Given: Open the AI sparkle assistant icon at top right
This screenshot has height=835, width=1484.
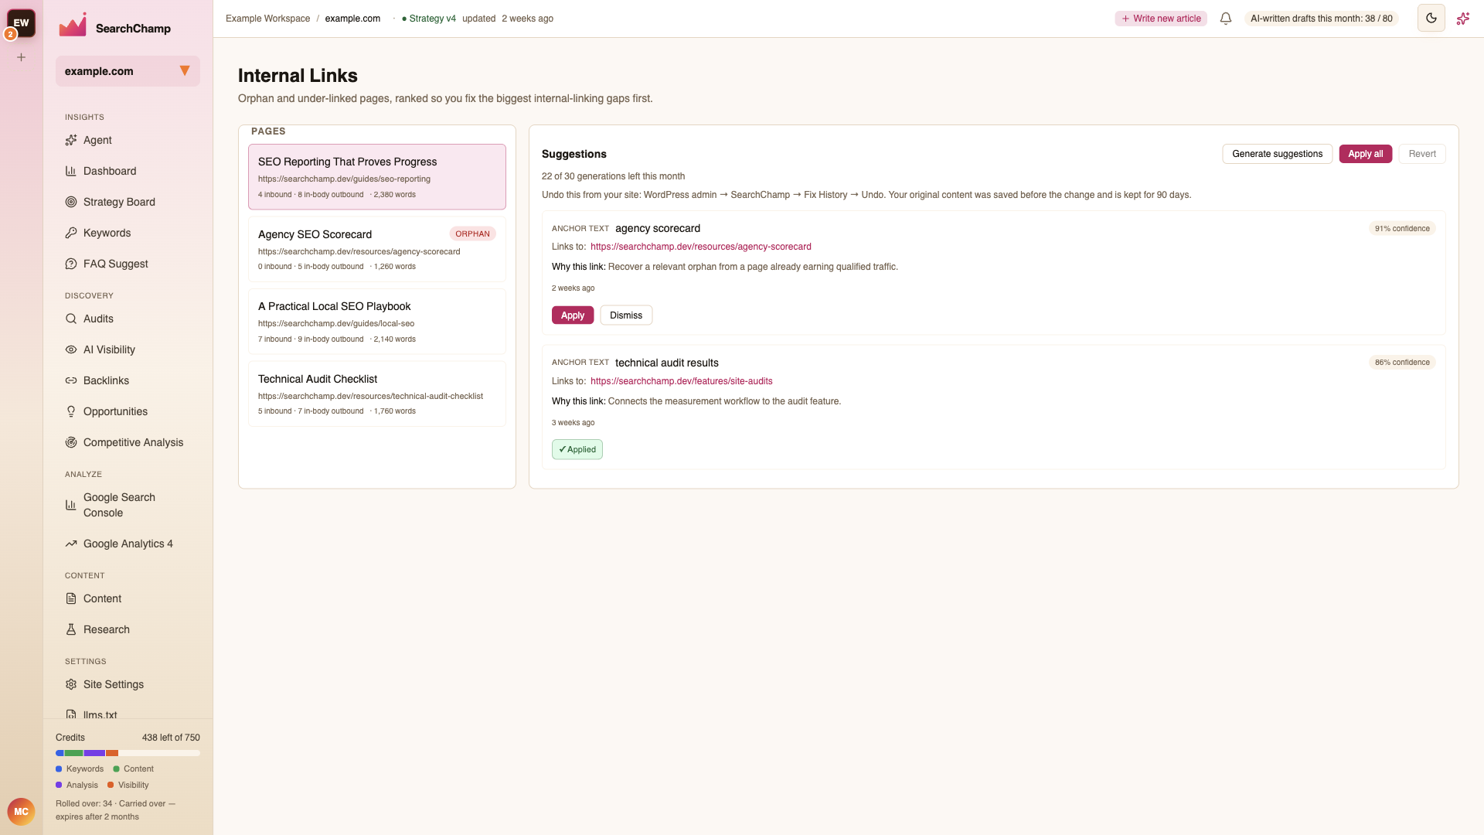Looking at the screenshot, I should pos(1463,19).
